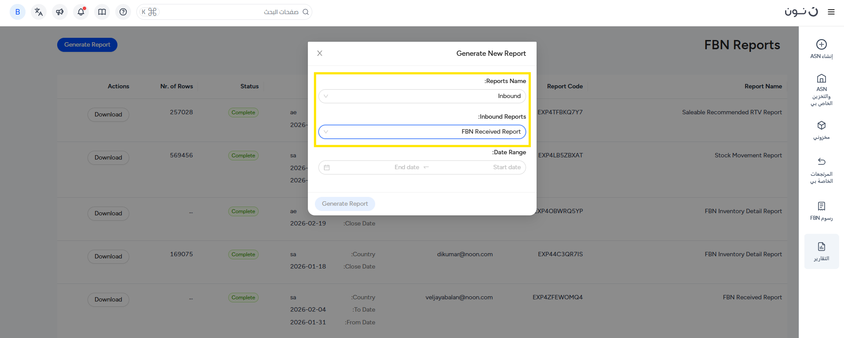Open the announcements megaphone icon

tap(60, 12)
